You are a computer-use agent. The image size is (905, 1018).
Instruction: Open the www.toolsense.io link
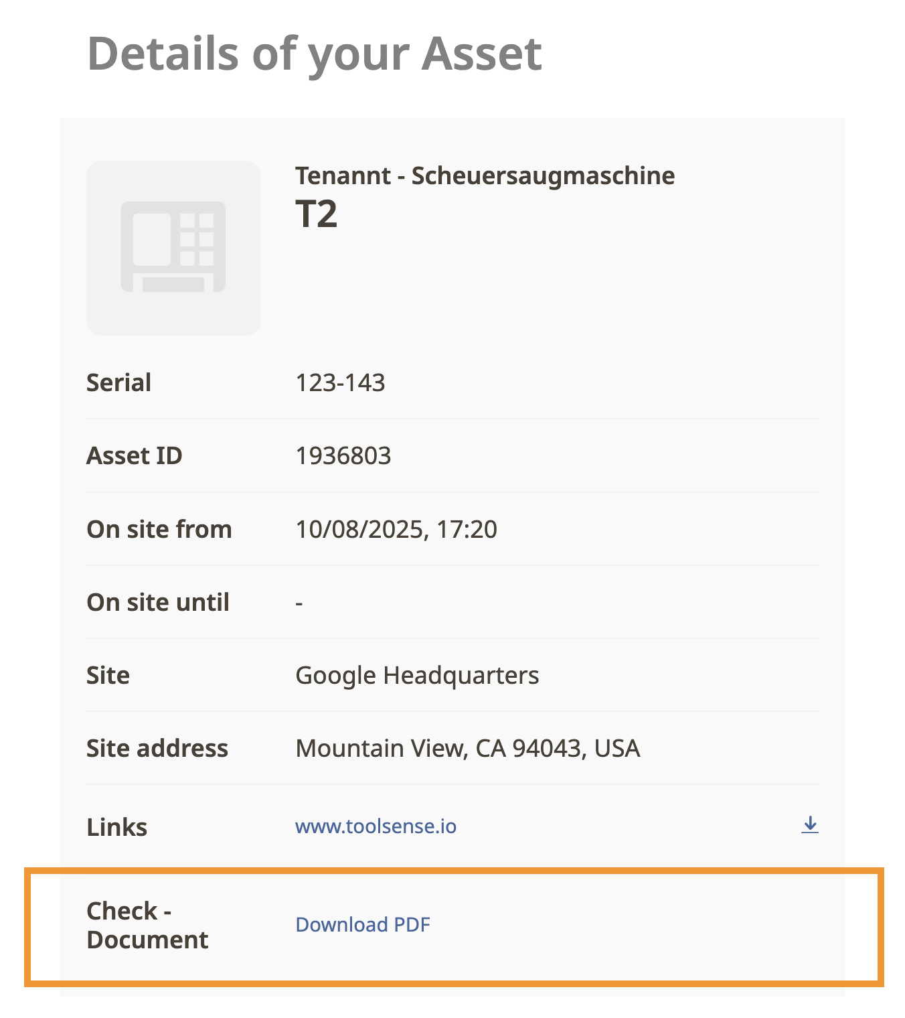[376, 826]
